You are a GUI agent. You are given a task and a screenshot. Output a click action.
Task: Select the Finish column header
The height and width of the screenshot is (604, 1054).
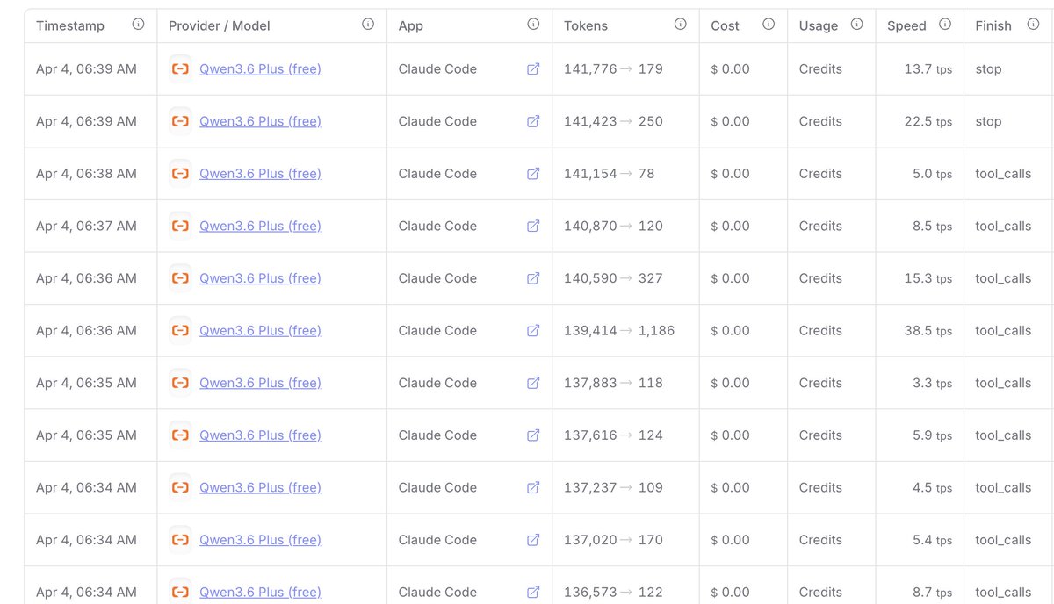(x=993, y=25)
